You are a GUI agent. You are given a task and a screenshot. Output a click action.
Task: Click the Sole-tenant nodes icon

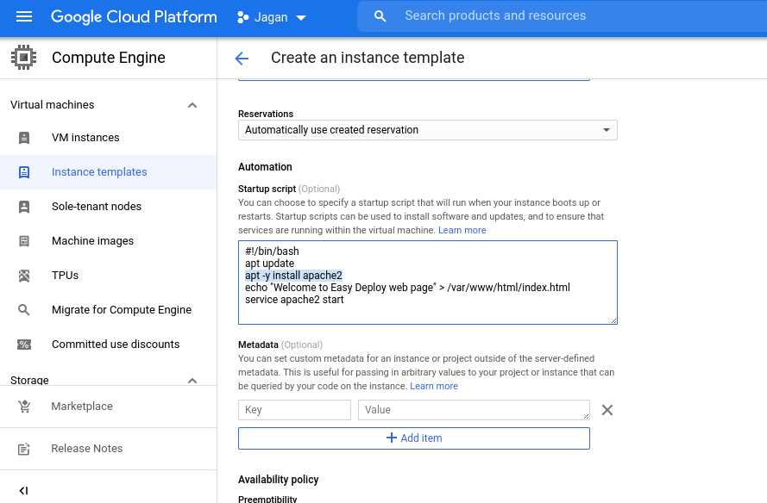24,207
